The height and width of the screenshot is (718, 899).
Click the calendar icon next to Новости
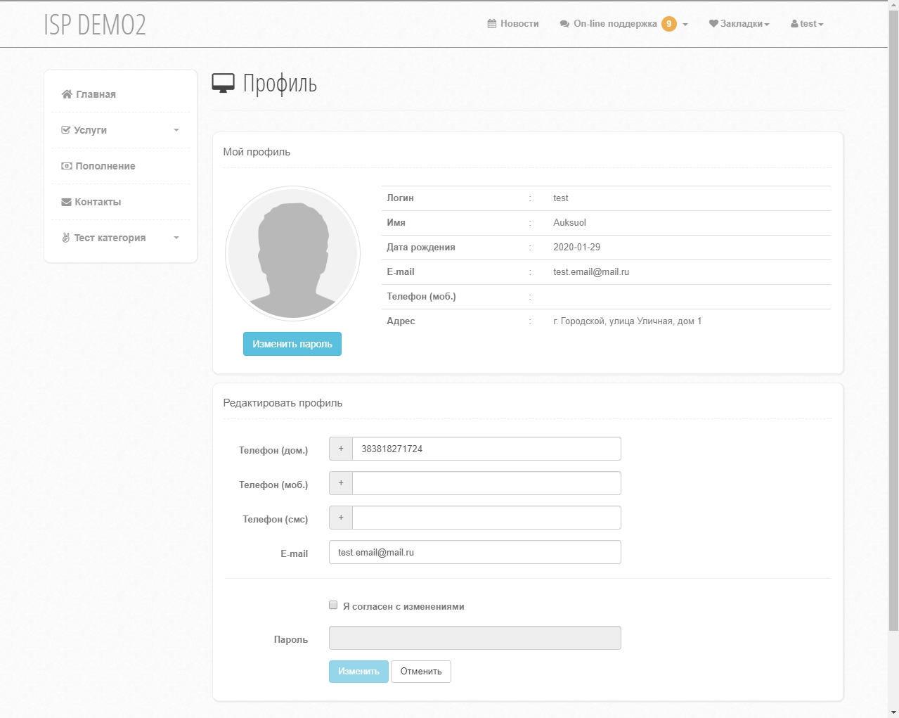pos(492,24)
